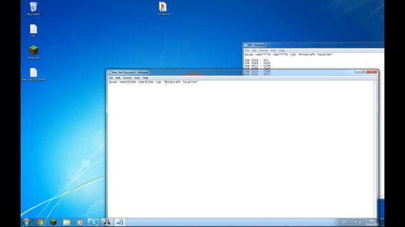405x227 pixels.
Task: Click the "3GB 3072 - 1536" line in MC Notepad
Action: 257,66
